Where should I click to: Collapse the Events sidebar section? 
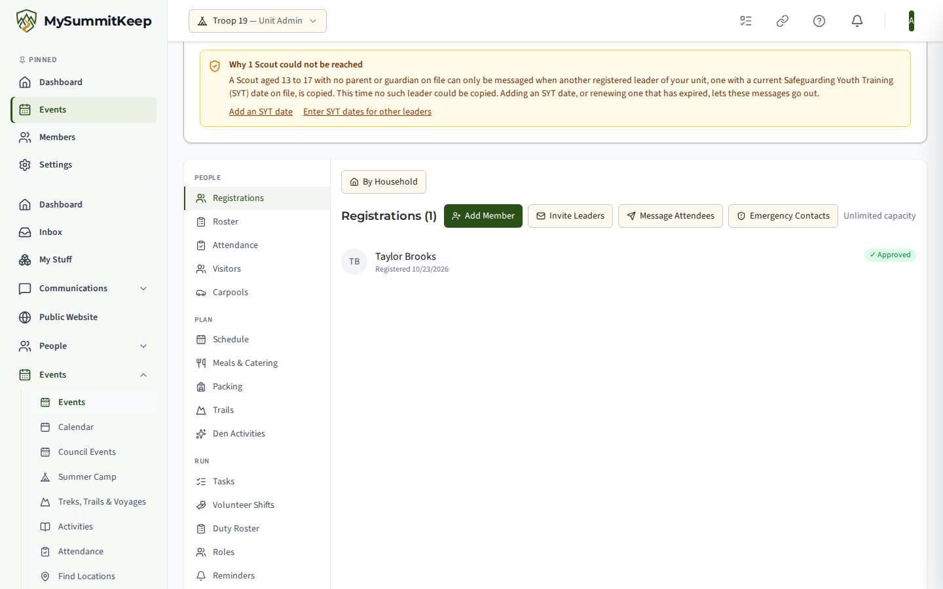click(x=83, y=375)
